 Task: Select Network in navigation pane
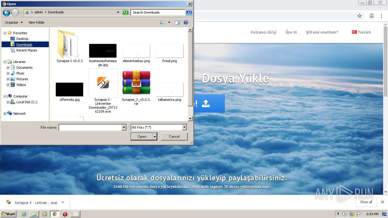[19, 114]
